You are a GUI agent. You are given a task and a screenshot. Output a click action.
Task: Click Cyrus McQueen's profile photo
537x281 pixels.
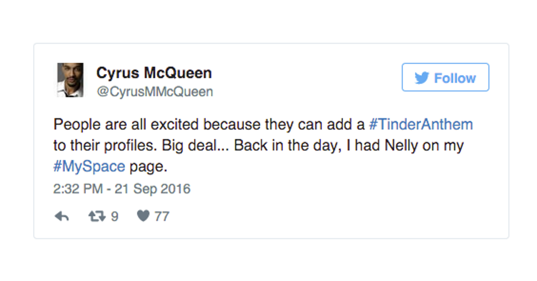tap(70, 79)
